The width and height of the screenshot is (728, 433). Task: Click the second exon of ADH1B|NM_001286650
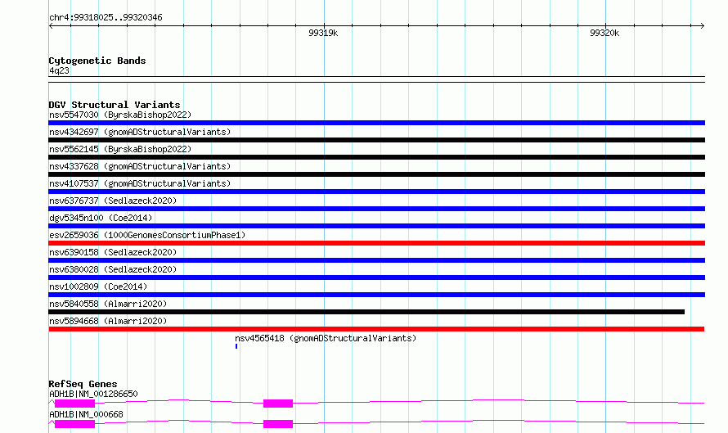278,404
